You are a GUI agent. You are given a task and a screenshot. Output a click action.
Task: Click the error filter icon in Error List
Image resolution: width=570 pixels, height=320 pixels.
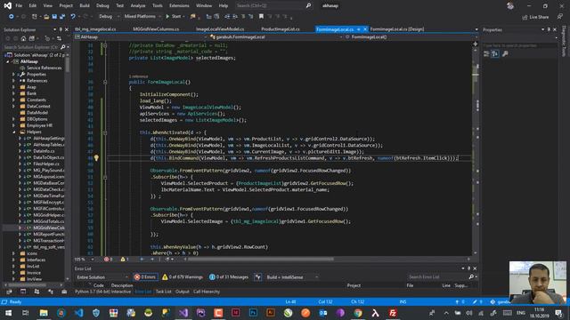pyautogui.click(x=257, y=277)
